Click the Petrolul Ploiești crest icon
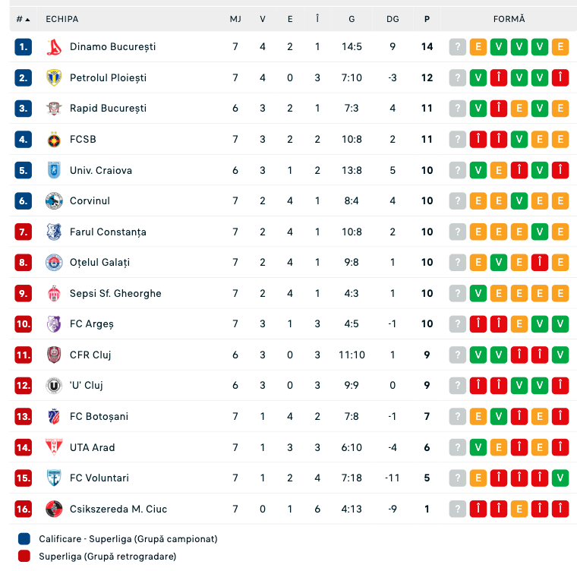The image size is (577, 571). point(54,77)
